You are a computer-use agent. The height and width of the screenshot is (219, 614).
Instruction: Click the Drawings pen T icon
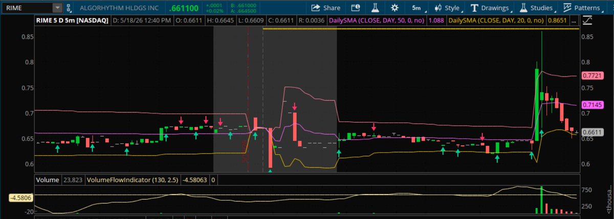tap(474, 8)
